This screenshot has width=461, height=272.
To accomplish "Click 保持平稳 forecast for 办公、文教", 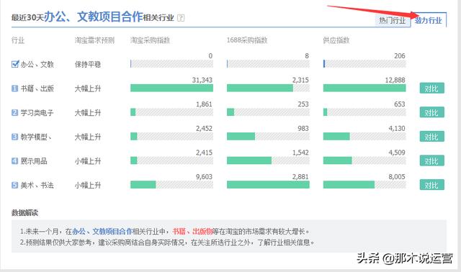I will pos(88,64).
